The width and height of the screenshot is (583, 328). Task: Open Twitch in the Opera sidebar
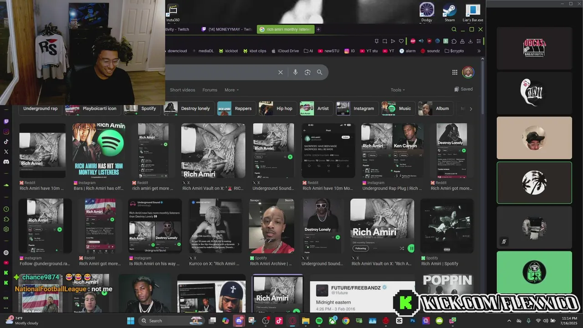coord(6,122)
